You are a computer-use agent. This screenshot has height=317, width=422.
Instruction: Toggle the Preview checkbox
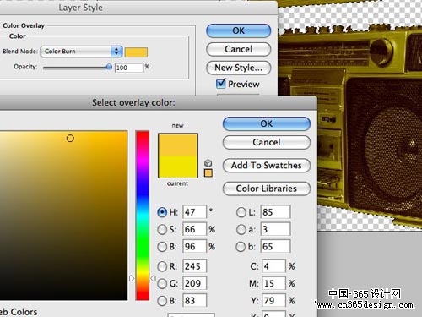[x=221, y=84]
